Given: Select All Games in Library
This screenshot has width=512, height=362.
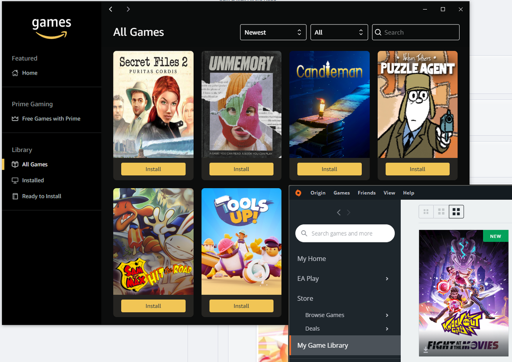Looking at the screenshot, I should pyautogui.click(x=35, y=164).
